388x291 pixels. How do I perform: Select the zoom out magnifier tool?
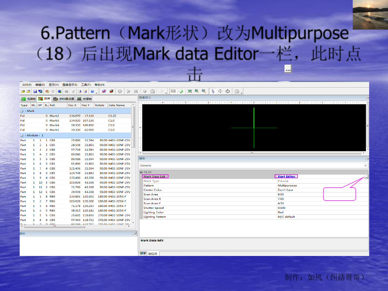point(204,91)
